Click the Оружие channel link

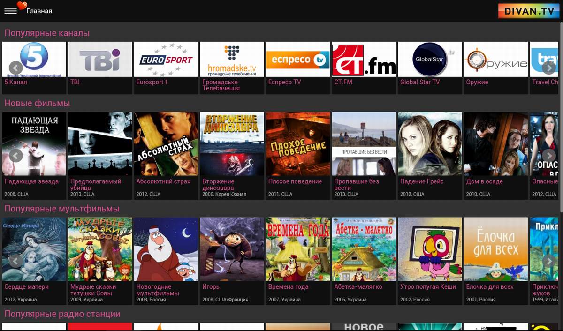pos(477,82)
